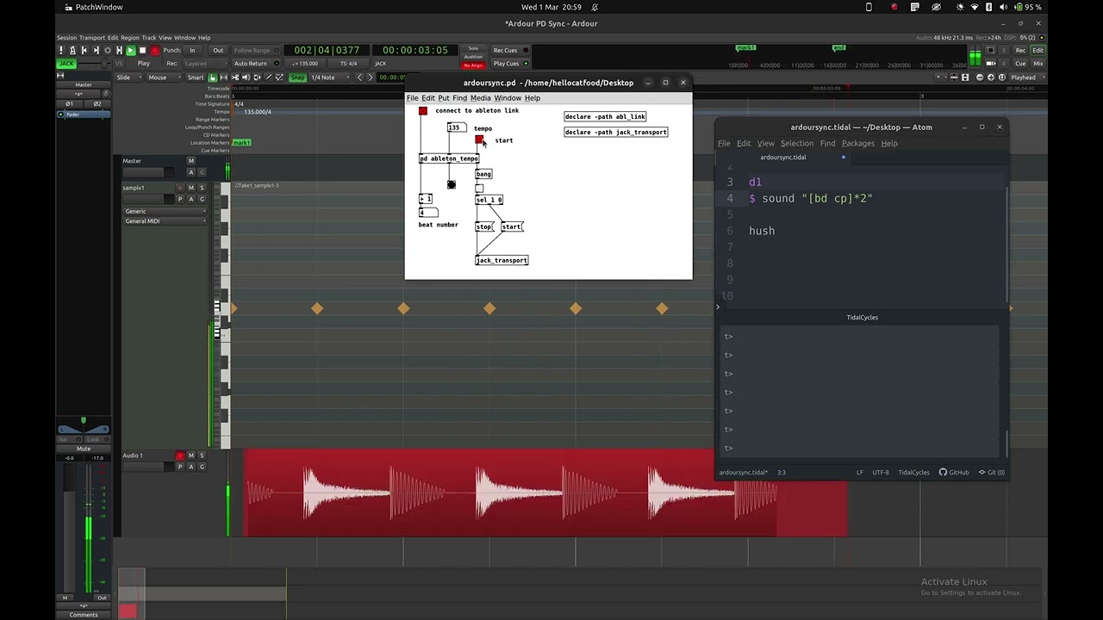Open the General MIDI dropdown
This screenshot has width=1103, height=620.
pyautogui.click(x=165, y=221)
